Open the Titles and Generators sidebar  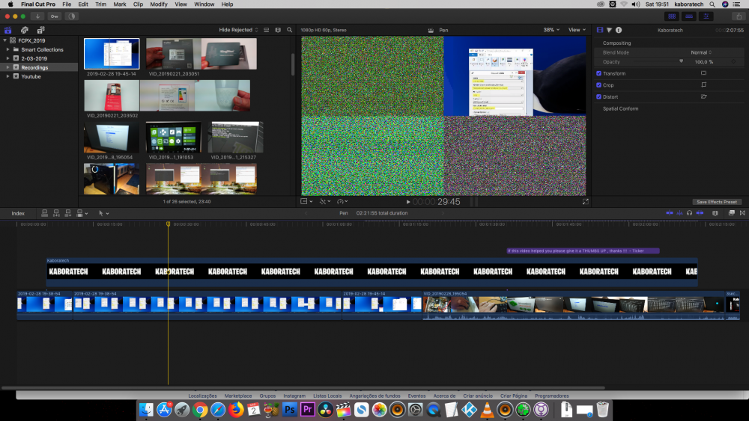point(41,30)
